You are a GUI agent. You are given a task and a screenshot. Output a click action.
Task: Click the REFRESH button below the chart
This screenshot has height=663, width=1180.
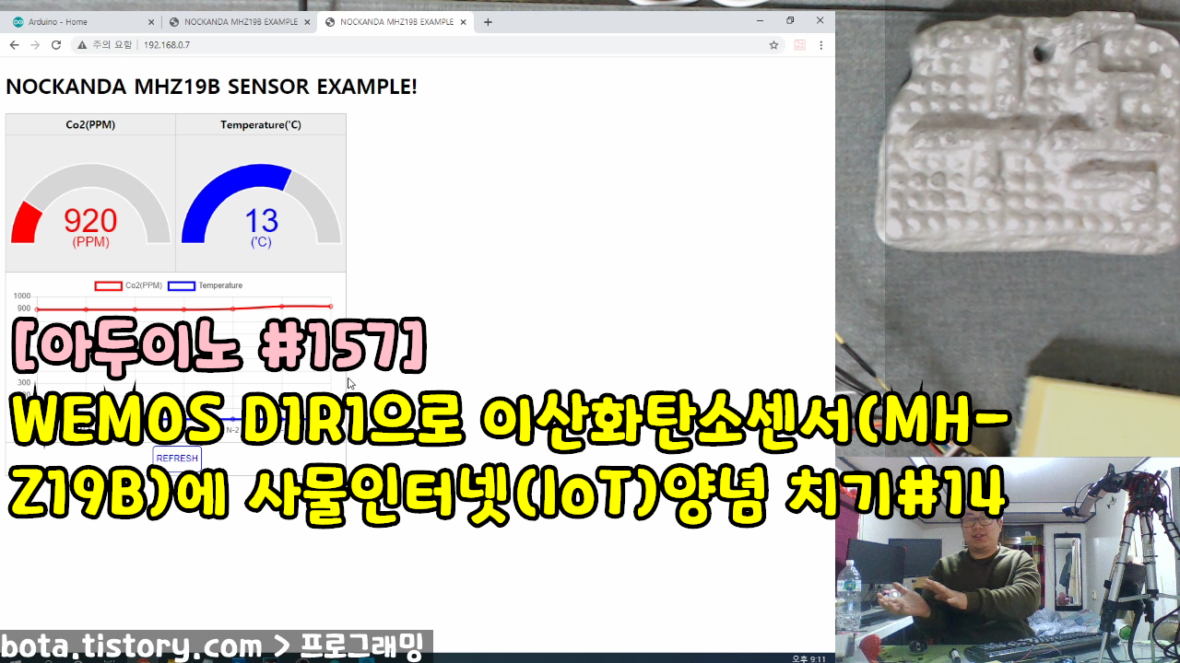pos(177,458)
